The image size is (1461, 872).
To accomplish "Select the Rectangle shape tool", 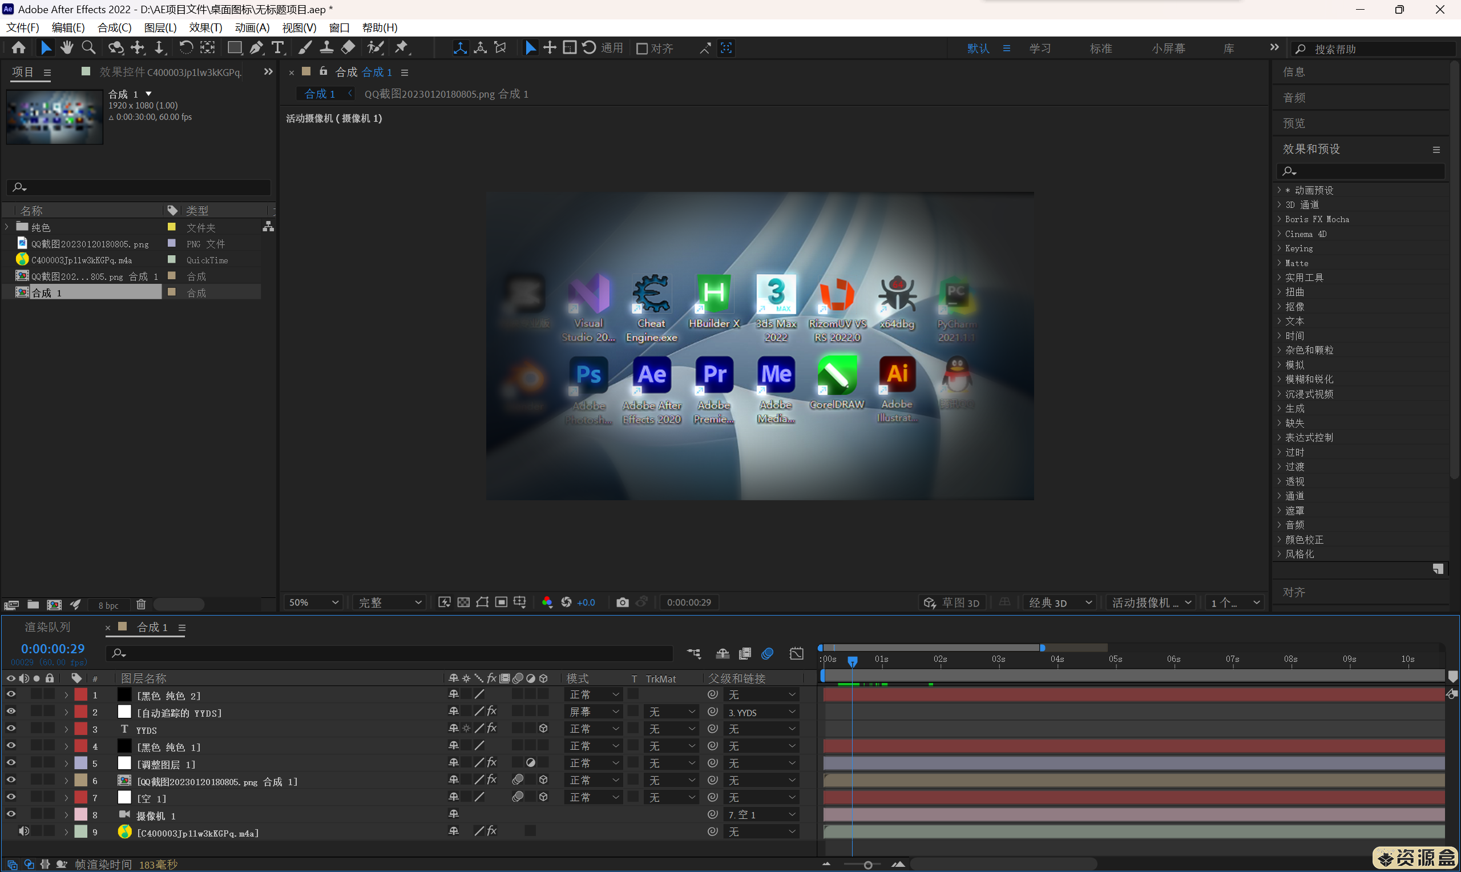I will pos(235,47).
